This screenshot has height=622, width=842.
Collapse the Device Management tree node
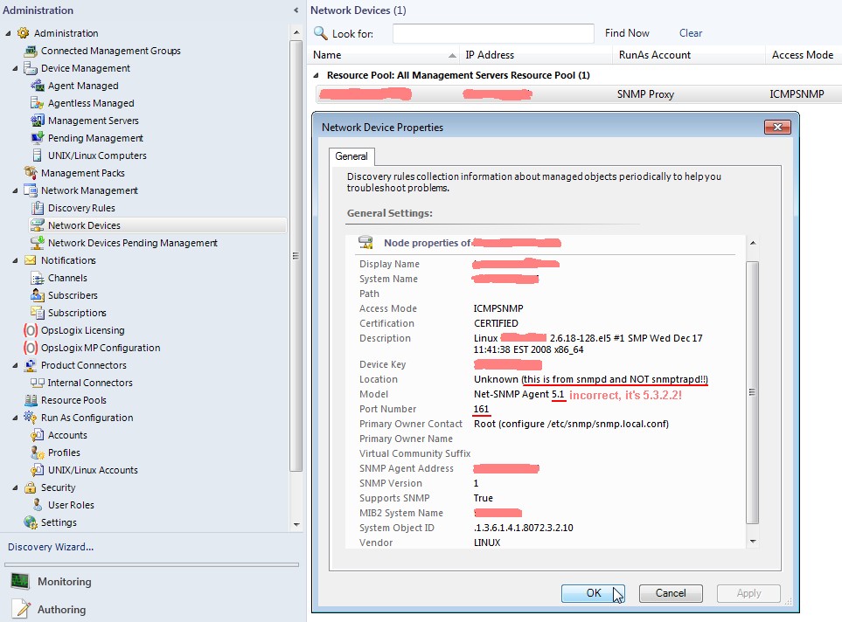point(15,68)
